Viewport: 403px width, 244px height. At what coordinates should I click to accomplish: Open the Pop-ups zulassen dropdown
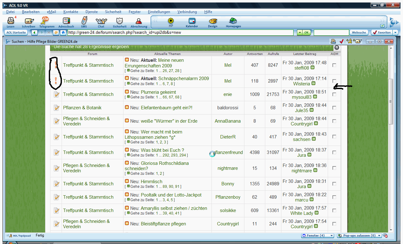click(x=360, y=236)
